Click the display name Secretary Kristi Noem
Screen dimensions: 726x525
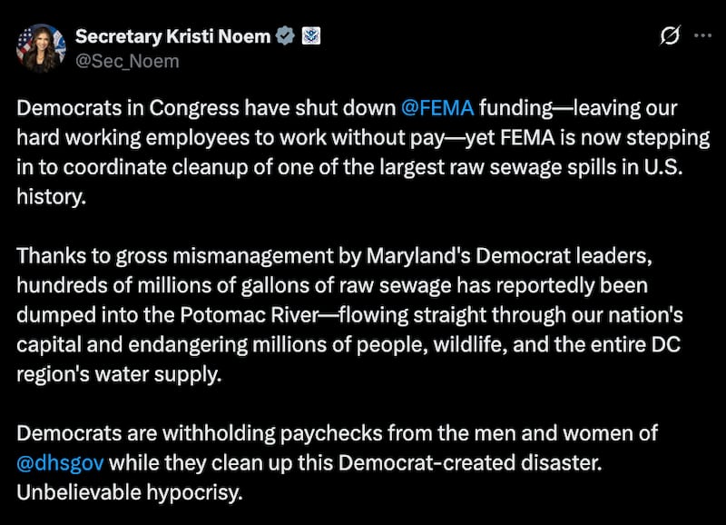[177, 37]
